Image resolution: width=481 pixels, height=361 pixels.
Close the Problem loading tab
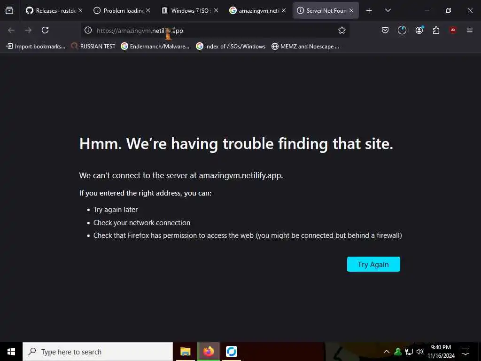pyautogui.click(x=148, y=10)
